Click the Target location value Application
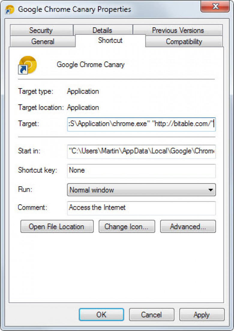Image resolution: width=234 pixels, height=331 pixels. 83,107
